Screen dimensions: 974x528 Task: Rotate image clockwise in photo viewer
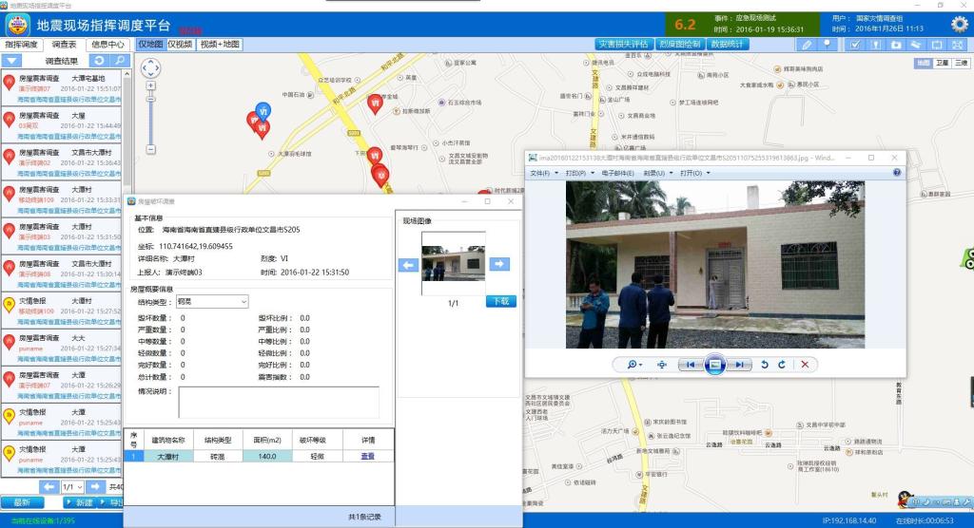[782, 365]
